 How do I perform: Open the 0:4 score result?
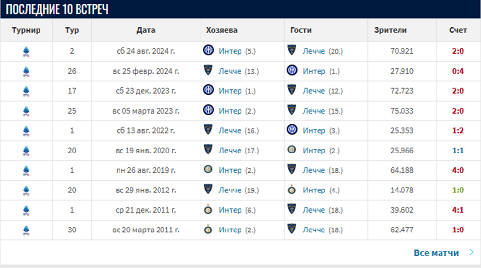[458, 71]
